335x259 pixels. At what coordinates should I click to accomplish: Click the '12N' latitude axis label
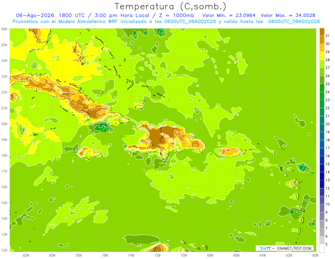click(4, 250)
